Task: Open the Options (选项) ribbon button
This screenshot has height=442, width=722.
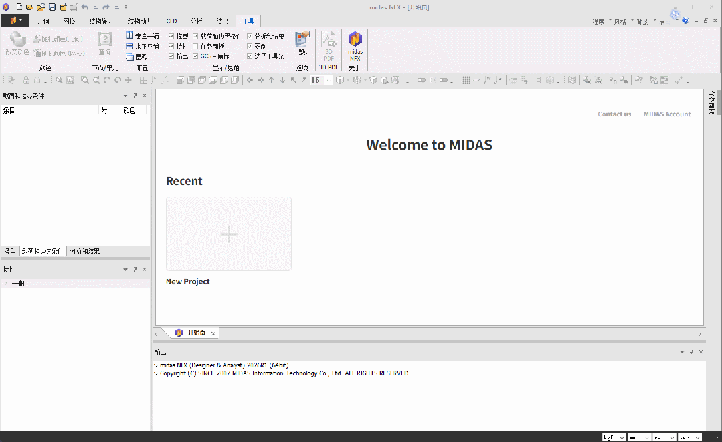Action: click(x=302, y=43)
